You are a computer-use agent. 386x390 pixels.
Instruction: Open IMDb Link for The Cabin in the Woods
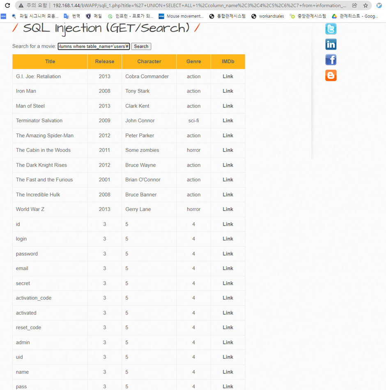pyautogui.click(x=228, y=150)
